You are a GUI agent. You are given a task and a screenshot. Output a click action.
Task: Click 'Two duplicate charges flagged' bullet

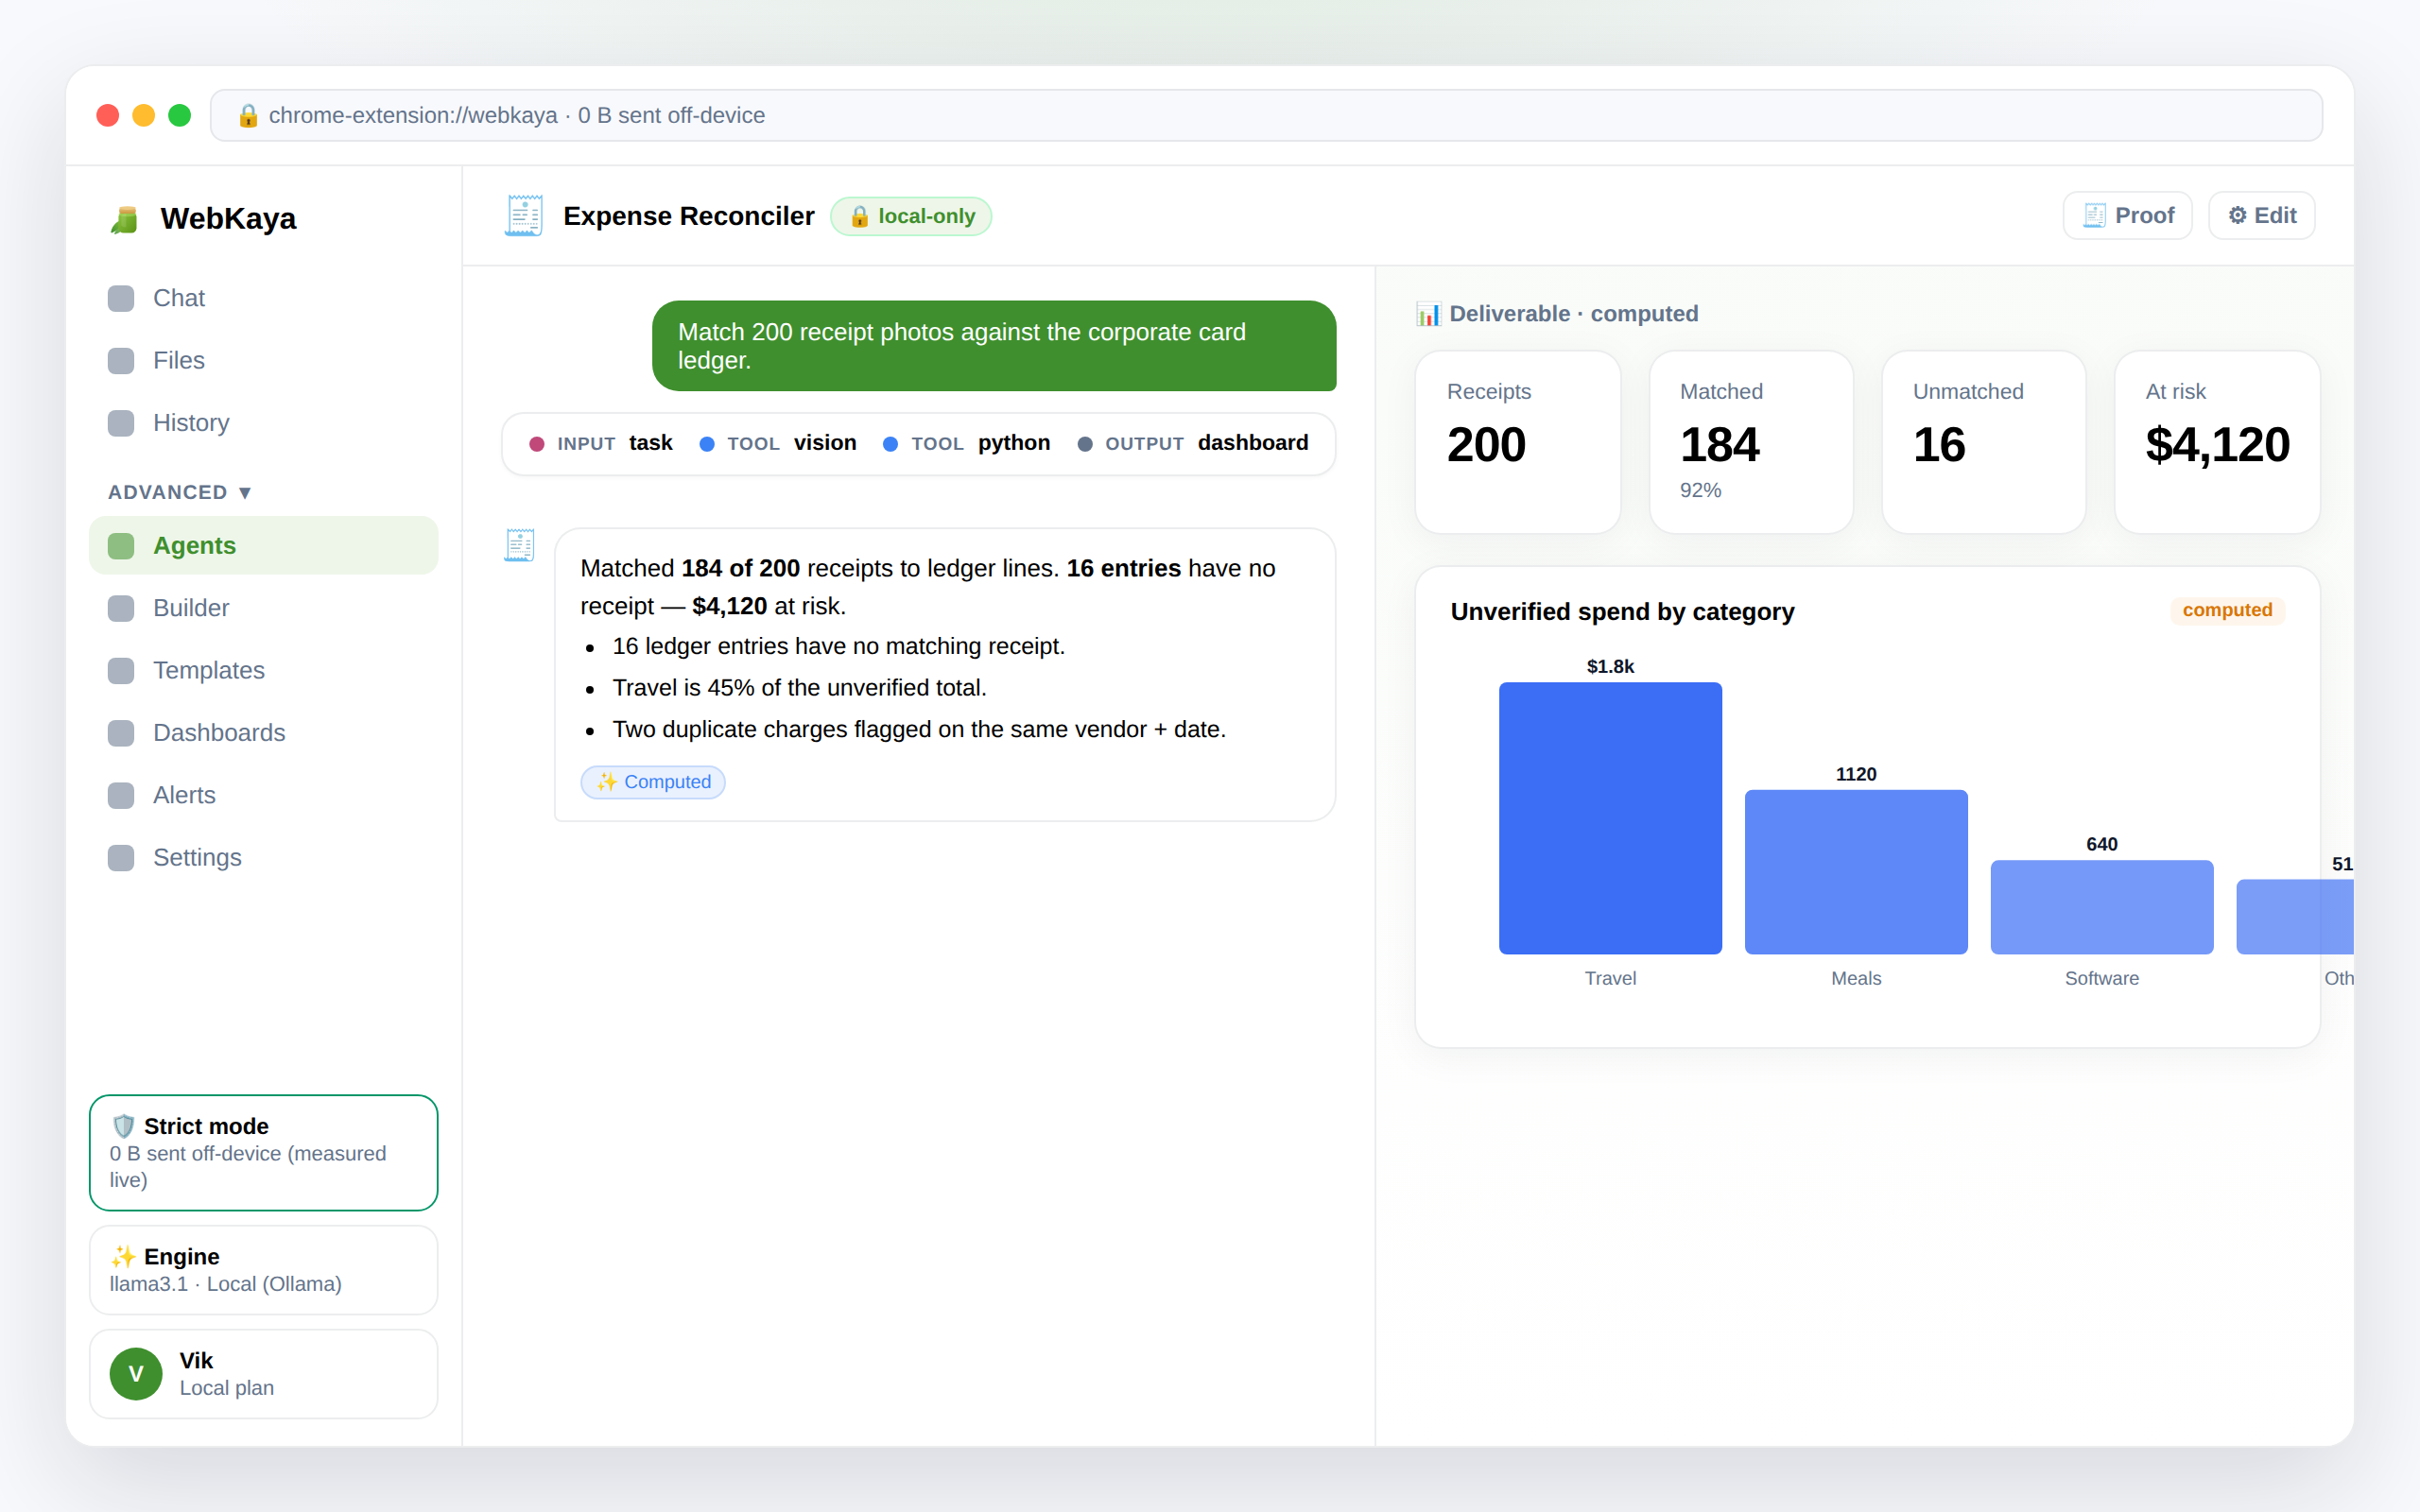[x=919, y=730]
